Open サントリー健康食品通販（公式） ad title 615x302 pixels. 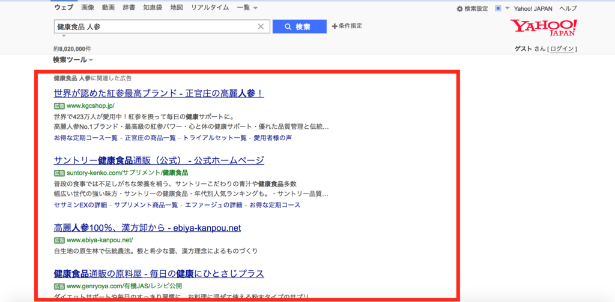pyautogui.click(x=159, y=161)
